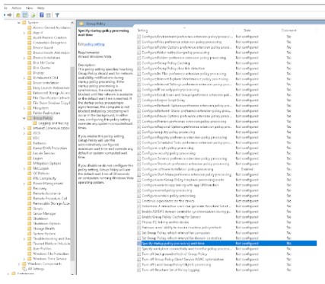Select Configure wireless policy processing setting
Viewport: 325px width, 284px height.
[168, 196]
